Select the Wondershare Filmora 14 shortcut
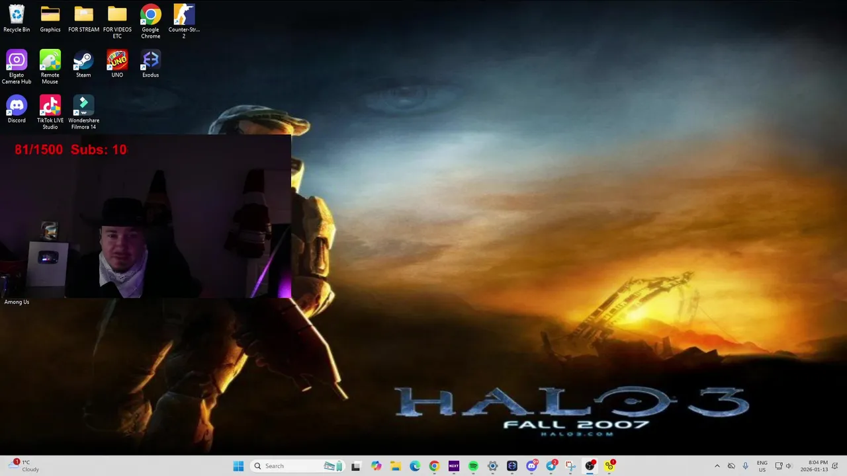Screen dimensions: 847x476 click(83, 112)
